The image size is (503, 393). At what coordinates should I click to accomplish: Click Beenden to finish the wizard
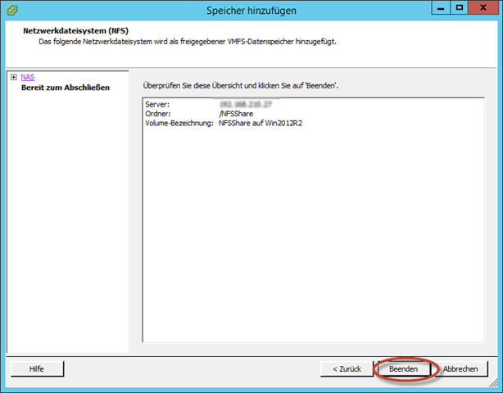[x=403, y=369]
